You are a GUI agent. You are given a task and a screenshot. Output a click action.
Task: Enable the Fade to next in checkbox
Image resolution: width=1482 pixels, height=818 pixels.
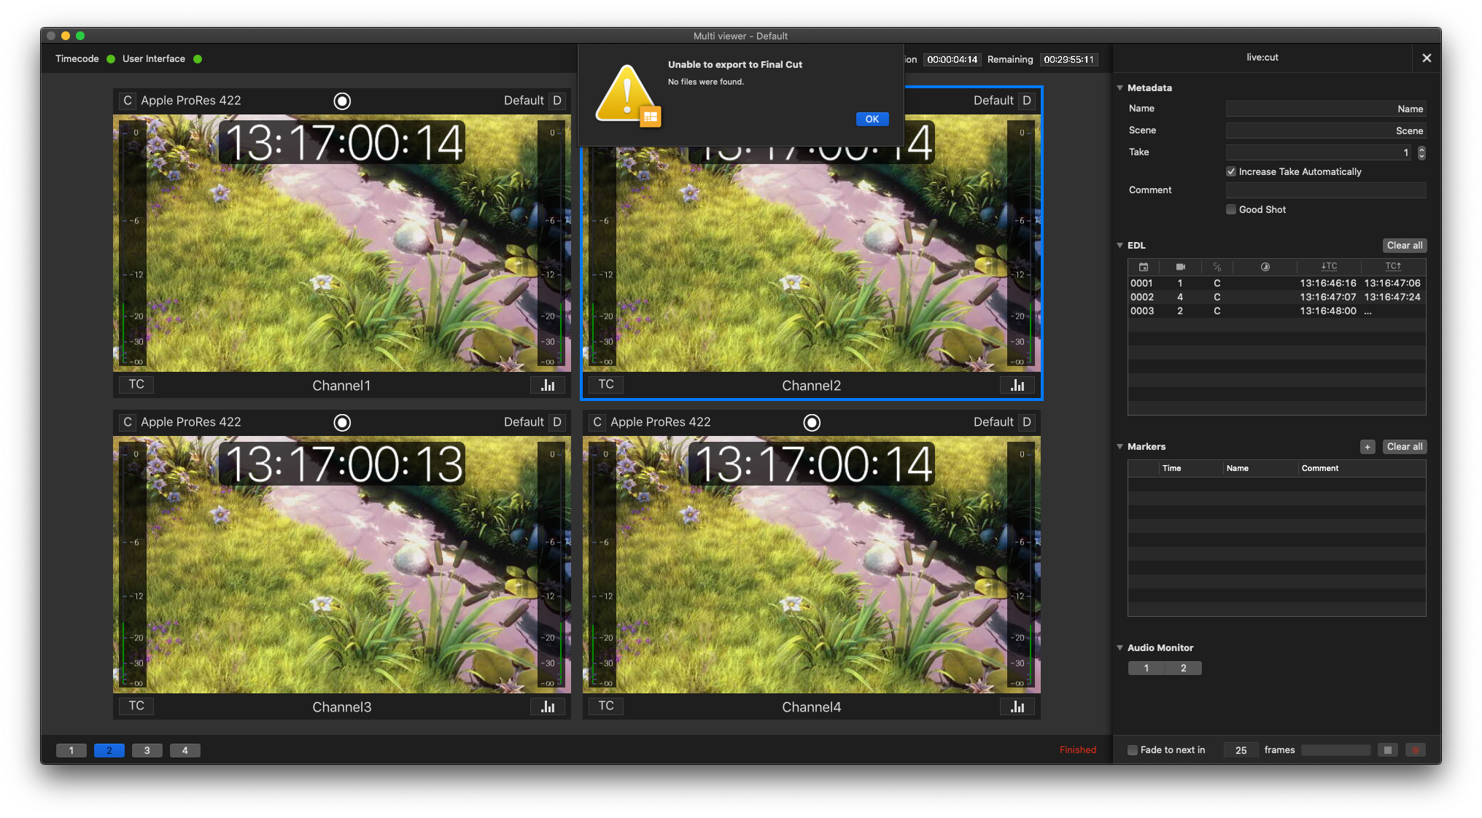pos(1133,750)
